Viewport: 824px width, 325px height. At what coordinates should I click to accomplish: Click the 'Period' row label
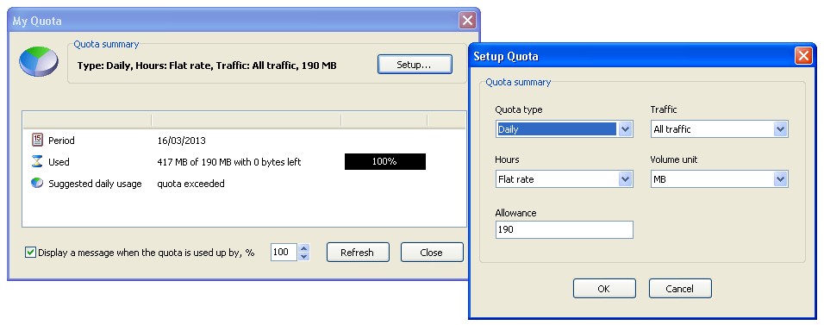(61, 141)
